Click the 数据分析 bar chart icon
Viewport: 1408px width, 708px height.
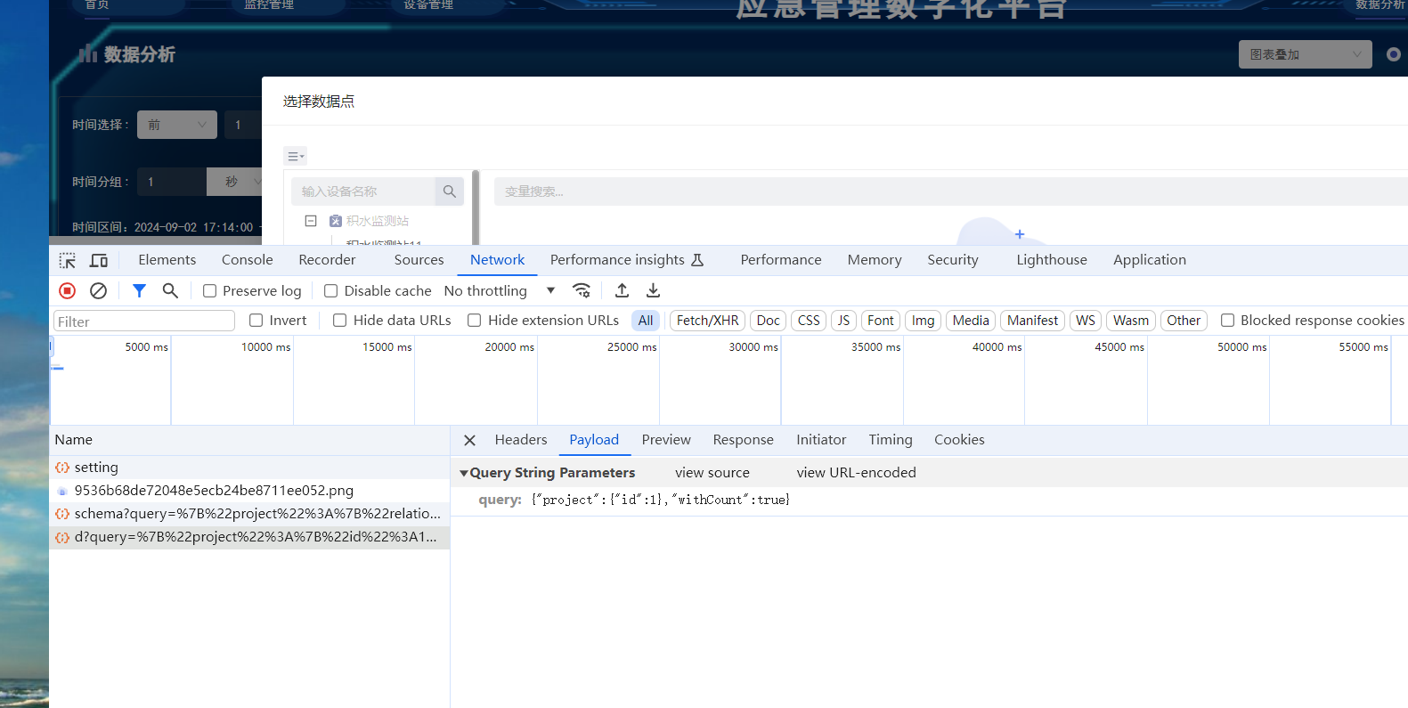[x=87, y=54]
